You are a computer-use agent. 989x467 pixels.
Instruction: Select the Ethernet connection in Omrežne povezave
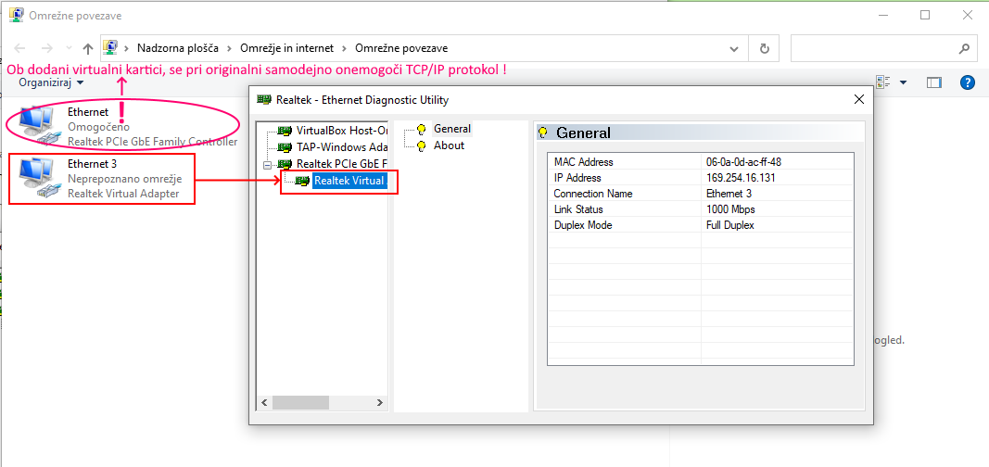pos(128,127)
